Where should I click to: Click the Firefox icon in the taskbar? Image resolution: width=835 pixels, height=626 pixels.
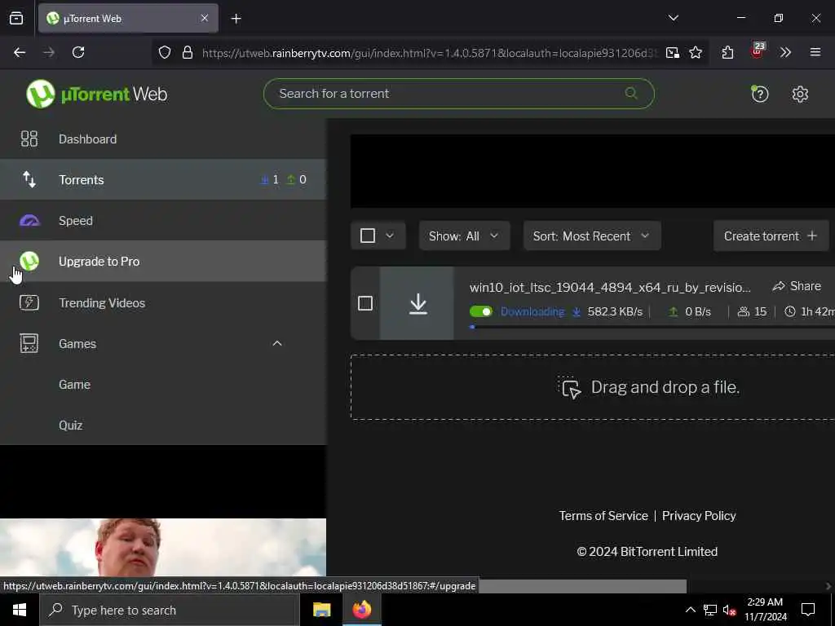362,610
